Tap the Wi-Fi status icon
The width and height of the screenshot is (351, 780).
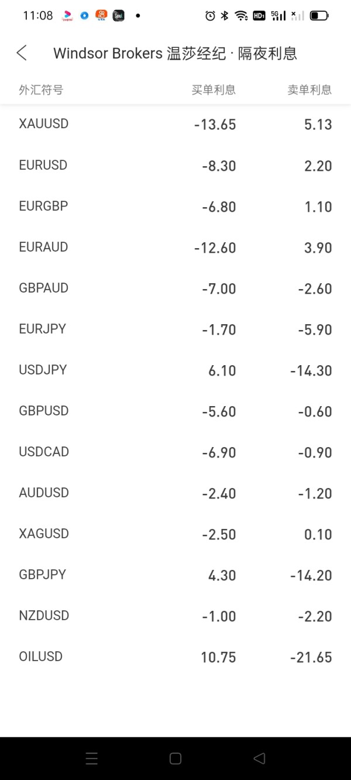(241, 16)
